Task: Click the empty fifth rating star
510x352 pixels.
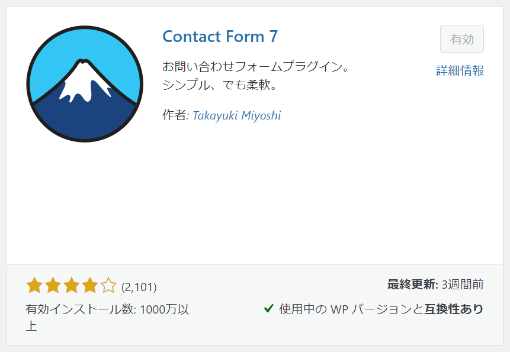Action: point(108,286)
